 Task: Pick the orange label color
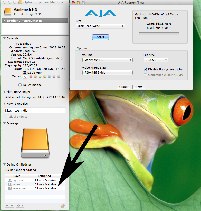[x=35, y=77]
